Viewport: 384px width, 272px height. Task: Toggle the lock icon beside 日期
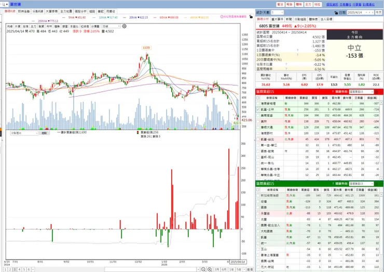336,12
